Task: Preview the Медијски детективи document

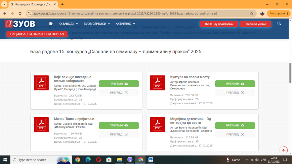Action: [x=235, y=134]
